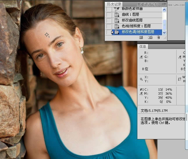Toggle history brush source for 曲线 1 图层

coord(109,14)
